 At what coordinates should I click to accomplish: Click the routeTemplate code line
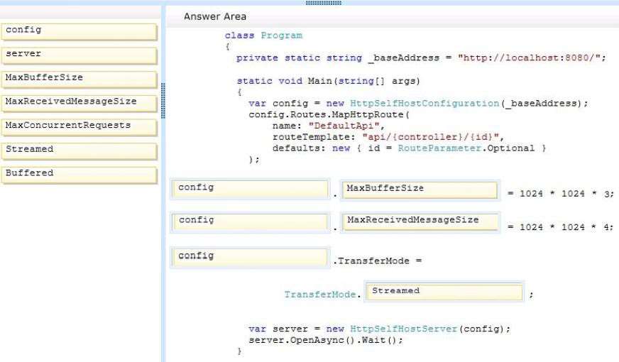coord(388,137)
